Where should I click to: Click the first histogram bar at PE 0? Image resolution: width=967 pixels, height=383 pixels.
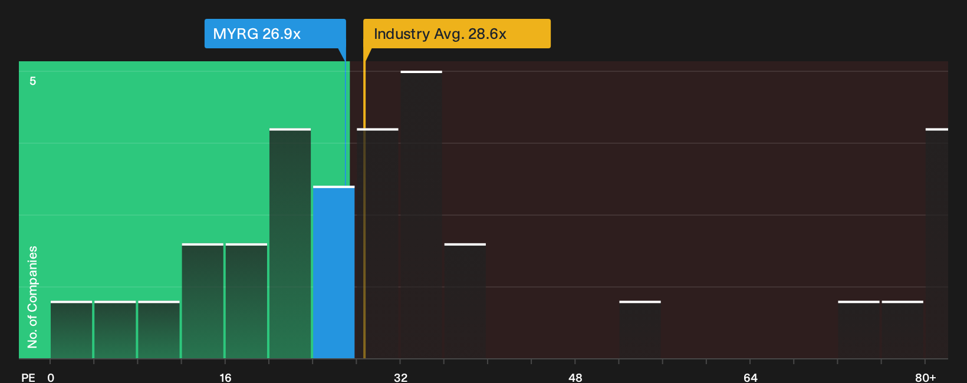point(71,329)
